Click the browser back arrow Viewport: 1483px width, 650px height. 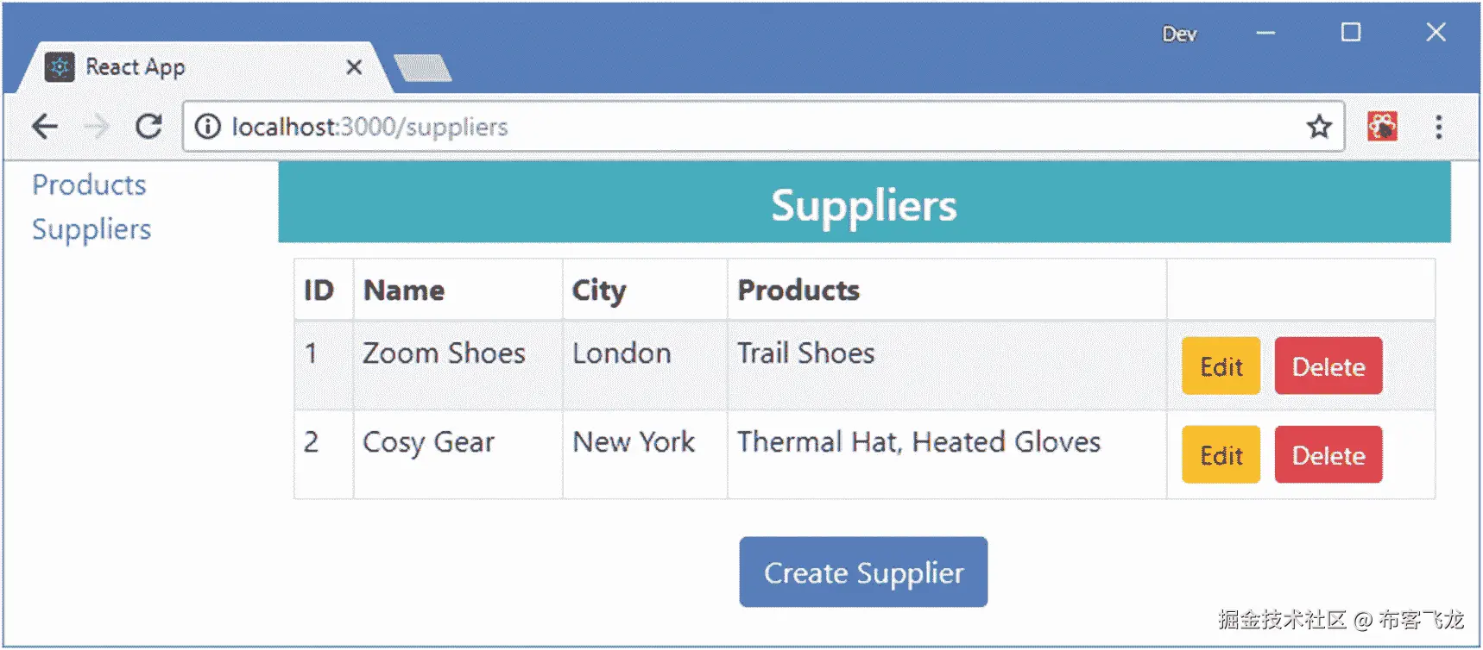[x=45, y=127]
